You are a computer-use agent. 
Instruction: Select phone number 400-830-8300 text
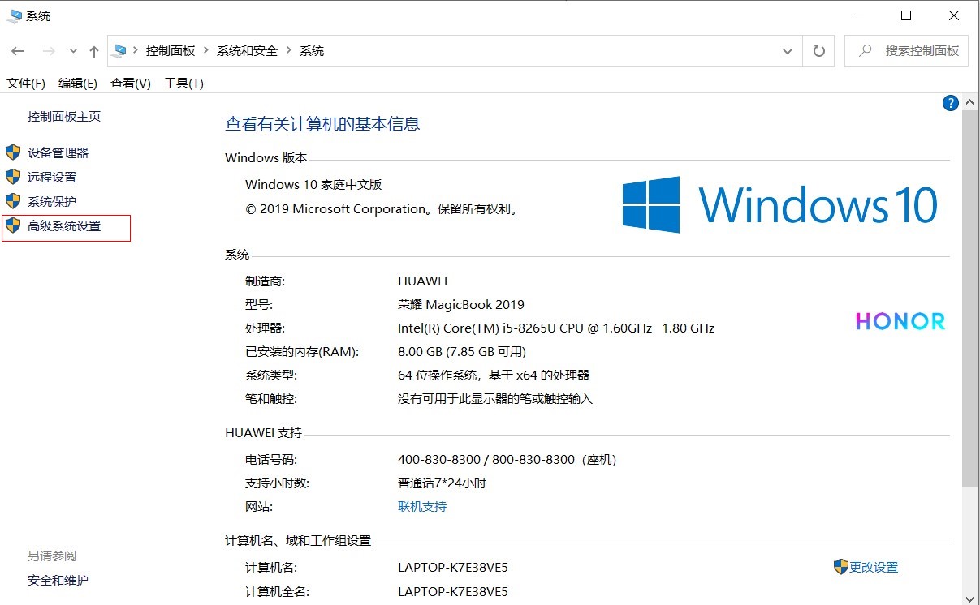pos(439,460)
